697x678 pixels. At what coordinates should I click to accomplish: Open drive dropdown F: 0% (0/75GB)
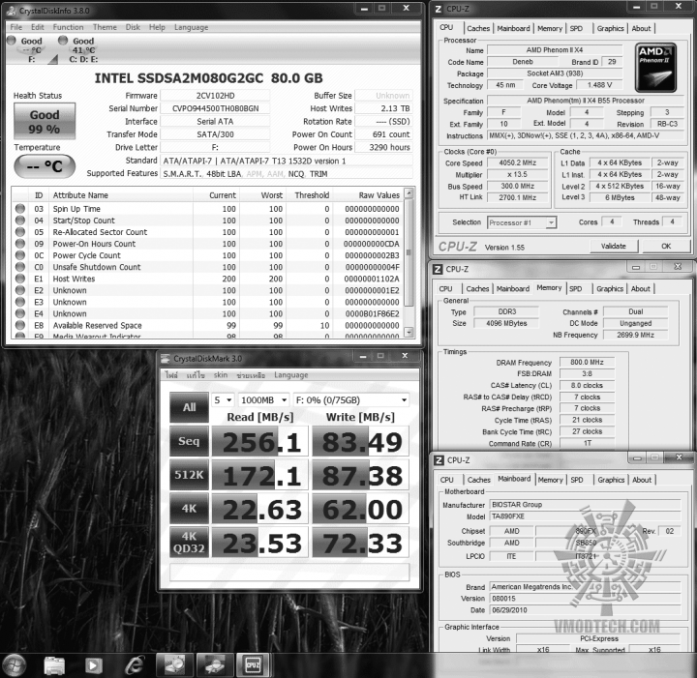(x=351, y=400)
